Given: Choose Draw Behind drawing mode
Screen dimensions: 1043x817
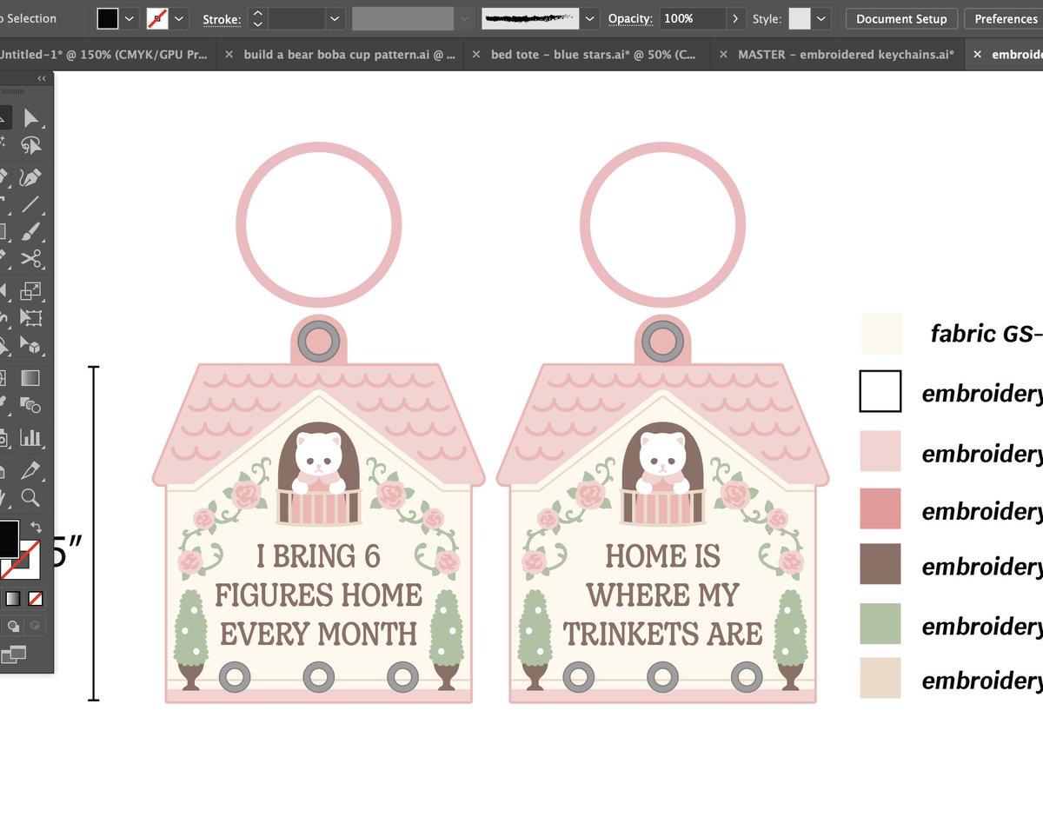Looking at the screenshot, I should pyautogui.click(x=14, y=626).
